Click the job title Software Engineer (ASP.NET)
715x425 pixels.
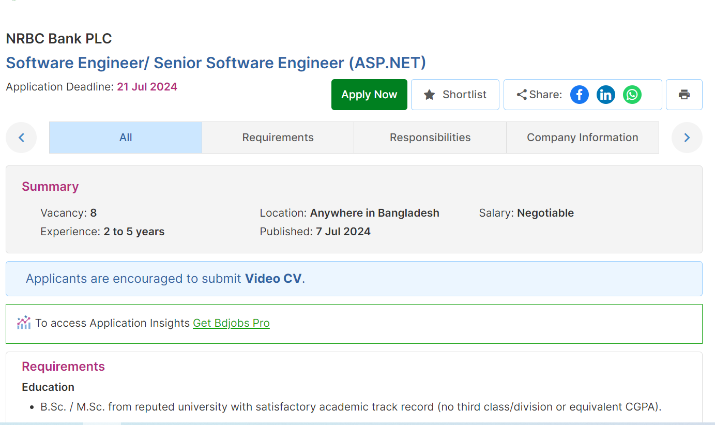[216, 63]
